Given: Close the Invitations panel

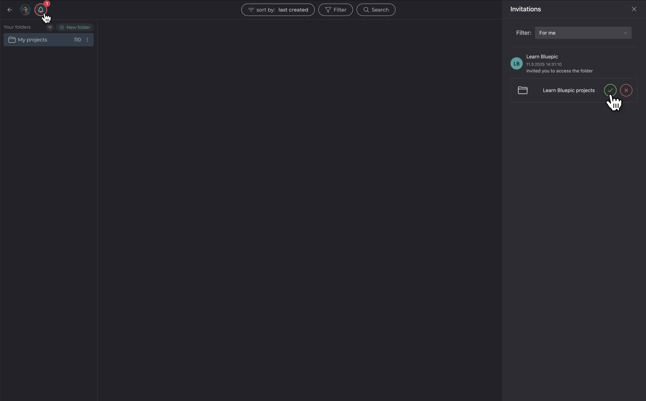Looking at the screenshot, I should 634,9.
